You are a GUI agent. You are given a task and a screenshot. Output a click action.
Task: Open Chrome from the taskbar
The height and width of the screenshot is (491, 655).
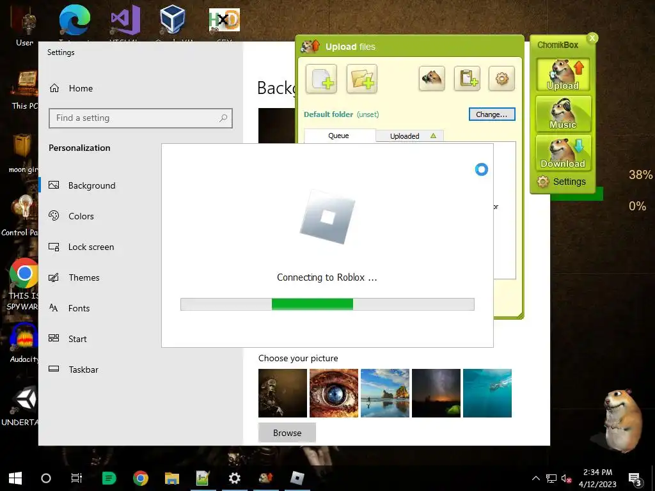141,478
